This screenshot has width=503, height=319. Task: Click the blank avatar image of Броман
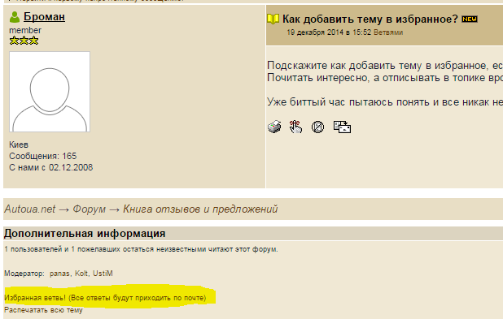pos(50,92)
